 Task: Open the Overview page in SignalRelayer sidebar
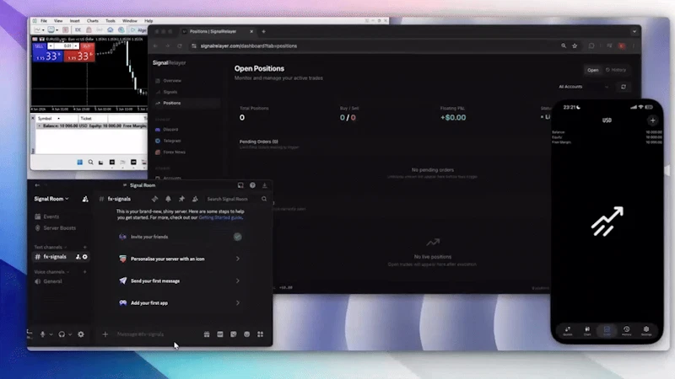[x=172, y=81]
